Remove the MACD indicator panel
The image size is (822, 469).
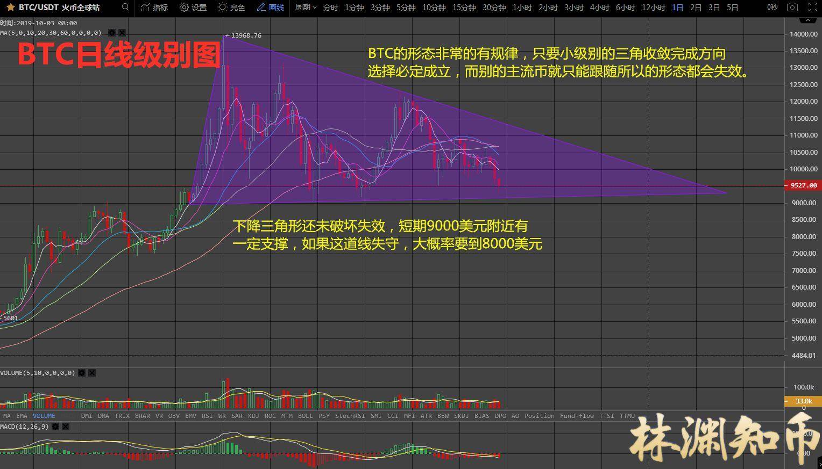(66, 427)
